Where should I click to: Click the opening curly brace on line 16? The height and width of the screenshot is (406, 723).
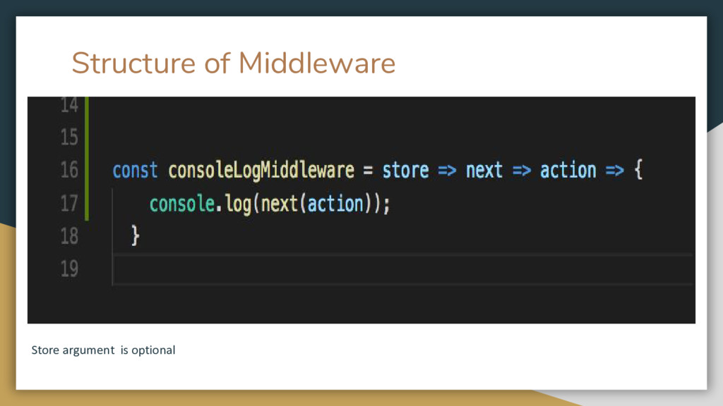(x=638, y=170)
